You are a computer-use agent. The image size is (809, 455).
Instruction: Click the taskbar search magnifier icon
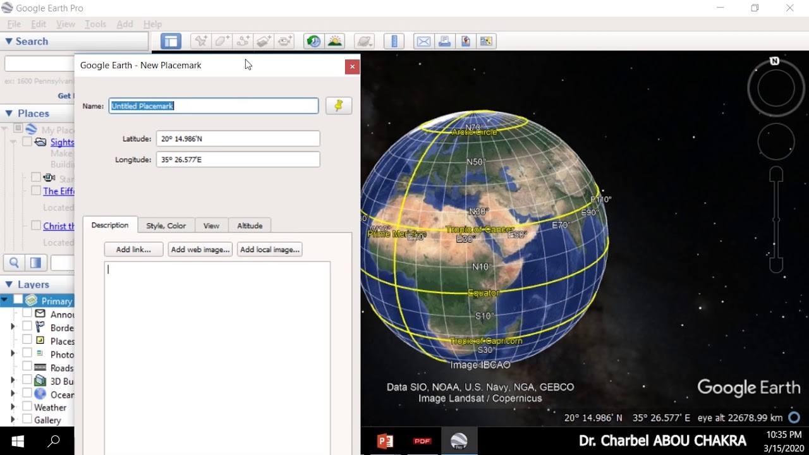[x=54, y=441]
